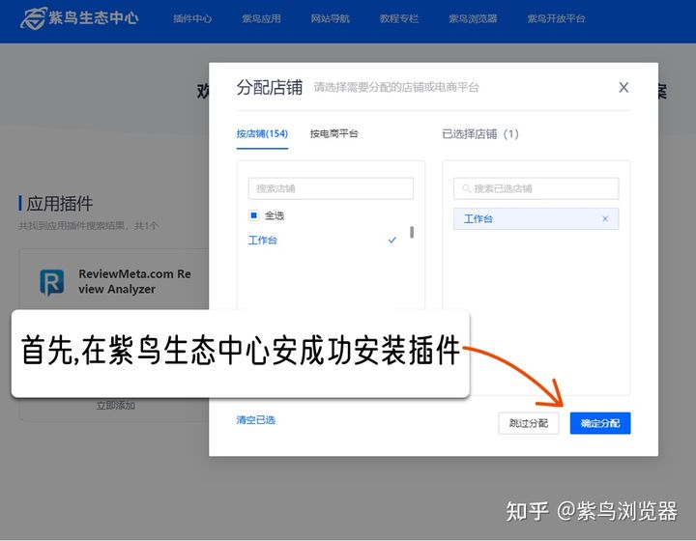Click the selected 工作台 chip
Viewport: 696px width, 541px height.
tap(536, 218)
